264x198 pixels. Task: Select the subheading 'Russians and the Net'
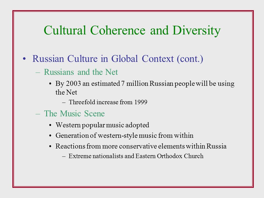(x=81, y=72)
